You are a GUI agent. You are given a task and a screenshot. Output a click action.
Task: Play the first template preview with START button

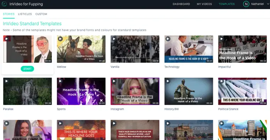point(7,39)
